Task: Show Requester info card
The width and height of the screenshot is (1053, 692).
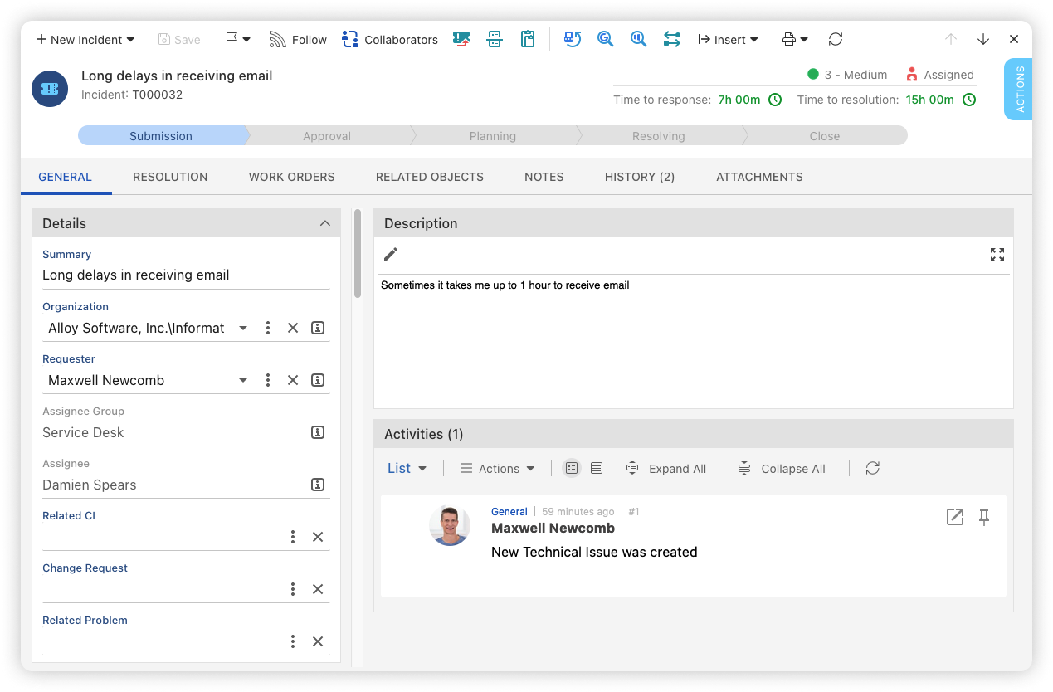Action: point(318,381)
